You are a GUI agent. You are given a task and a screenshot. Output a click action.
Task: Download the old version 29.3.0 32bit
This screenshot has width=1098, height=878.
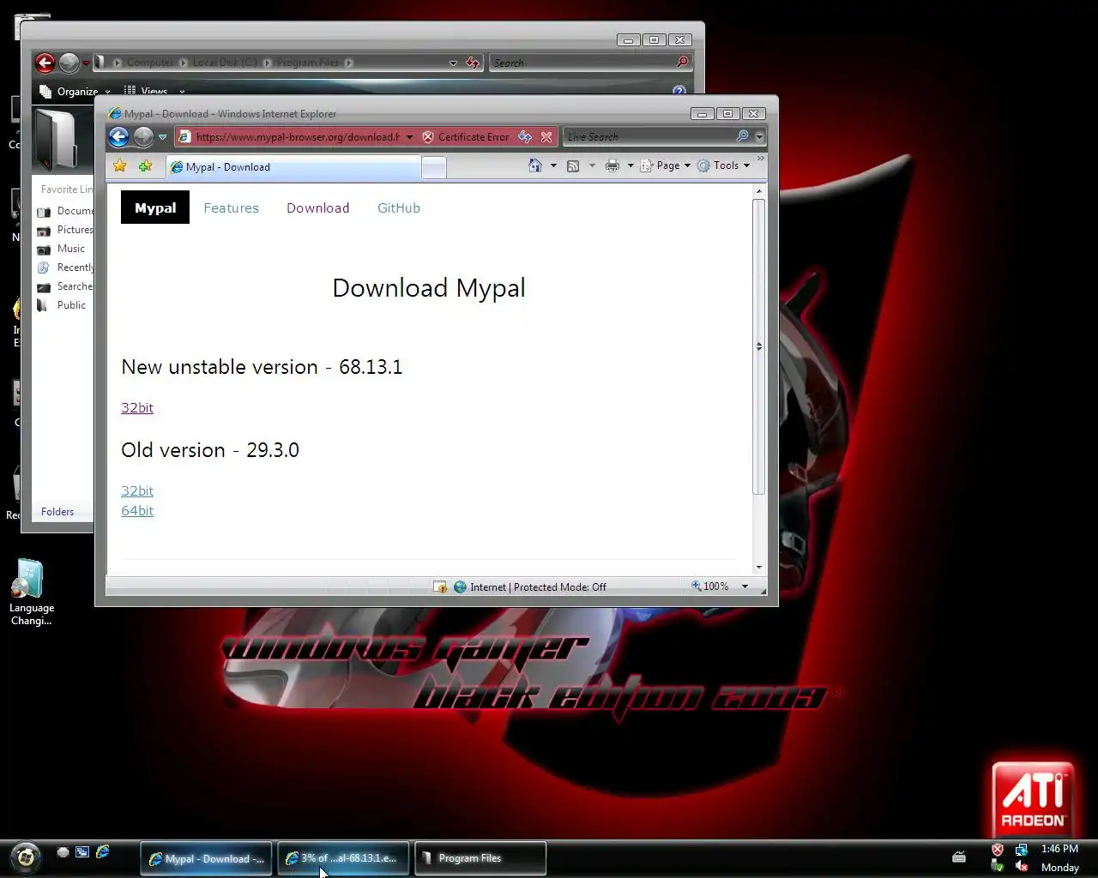pyautogui.click(x=137, y=490)
